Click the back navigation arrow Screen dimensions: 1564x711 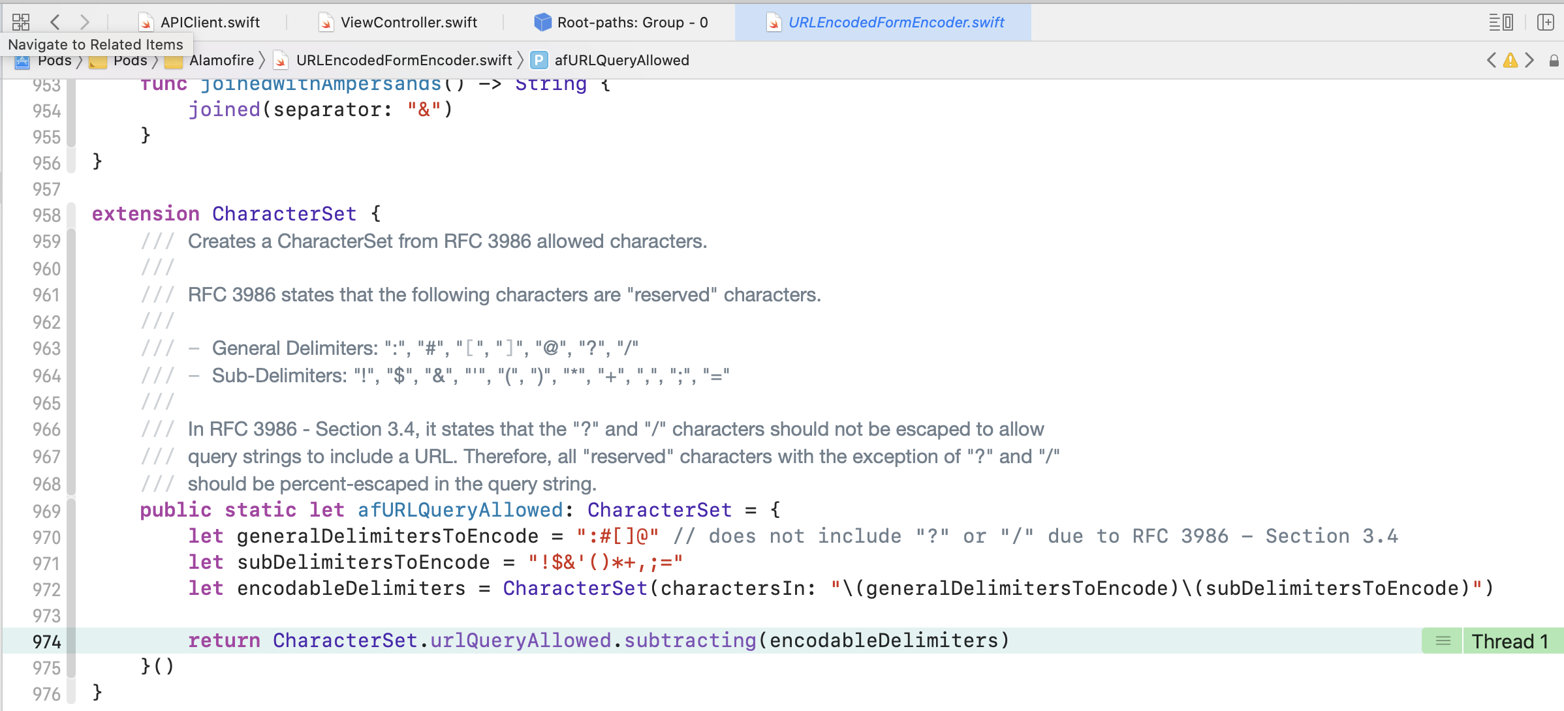click(55, 22)
